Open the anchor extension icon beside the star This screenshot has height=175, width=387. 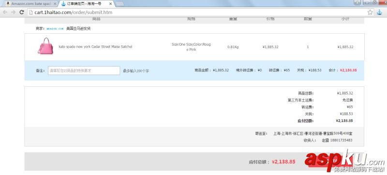(380, 13)
